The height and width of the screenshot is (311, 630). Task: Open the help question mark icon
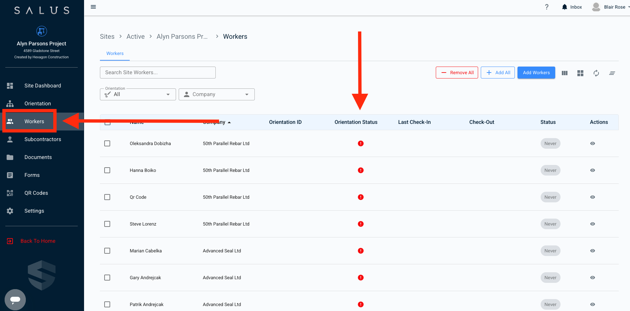point(547,7)
